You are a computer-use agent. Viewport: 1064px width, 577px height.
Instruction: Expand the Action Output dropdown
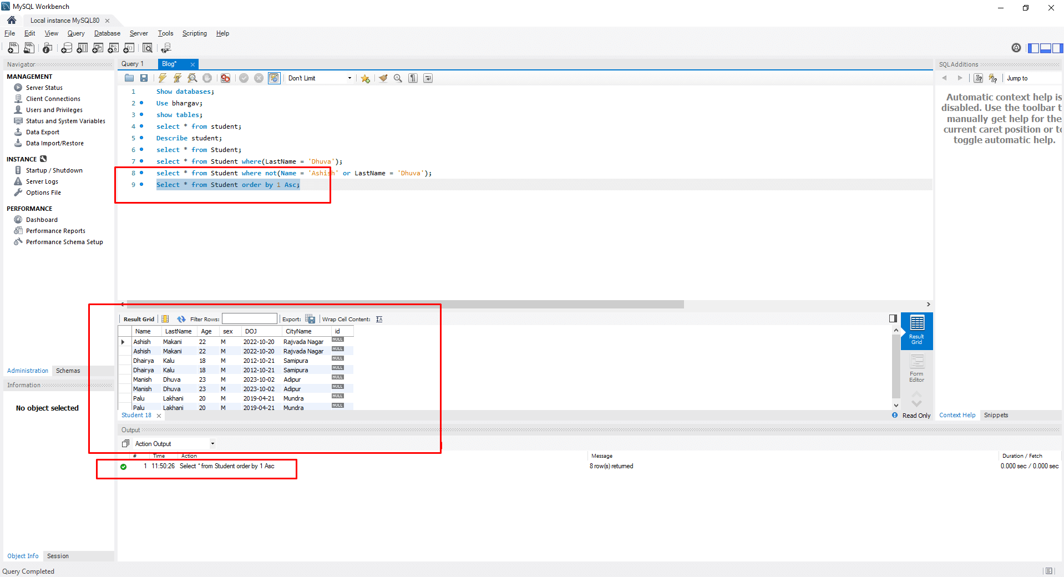(212, 444)
